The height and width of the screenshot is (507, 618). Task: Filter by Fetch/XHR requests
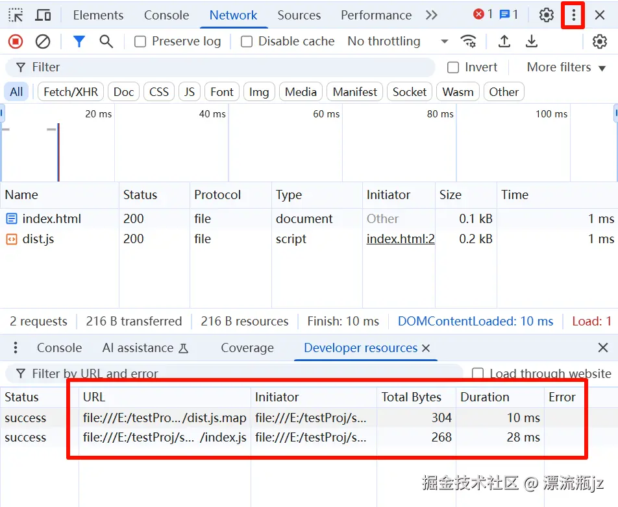click(71, 91)
